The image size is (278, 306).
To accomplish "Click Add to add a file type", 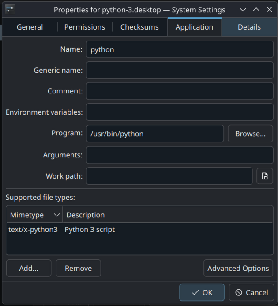I will [x=29, y=268].
